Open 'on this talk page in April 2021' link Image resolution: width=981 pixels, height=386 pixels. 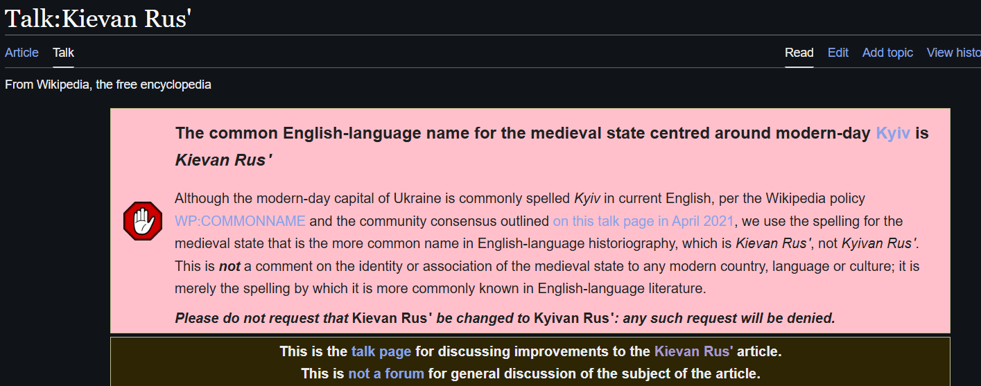pos(643,221)
